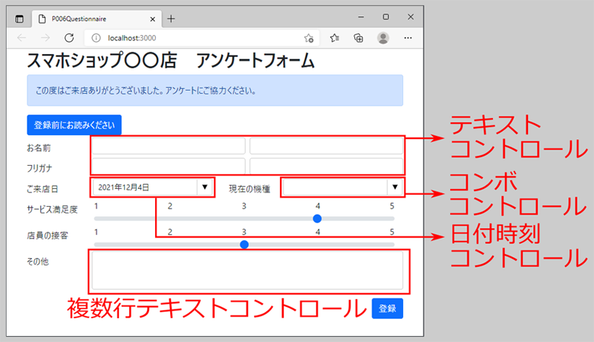594x342 pixels.
Task: Click the サービス満足度 slider track near 2
Action: tap(170, 219)
